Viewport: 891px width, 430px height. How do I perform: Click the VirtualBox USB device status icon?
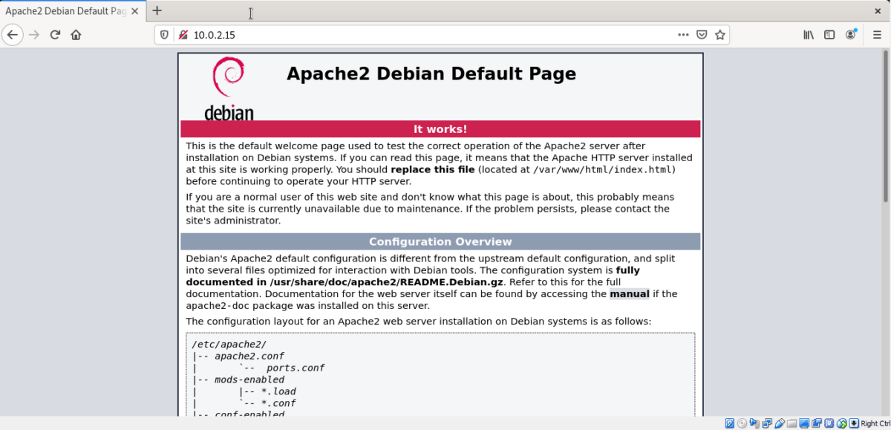tap(780, 423)
